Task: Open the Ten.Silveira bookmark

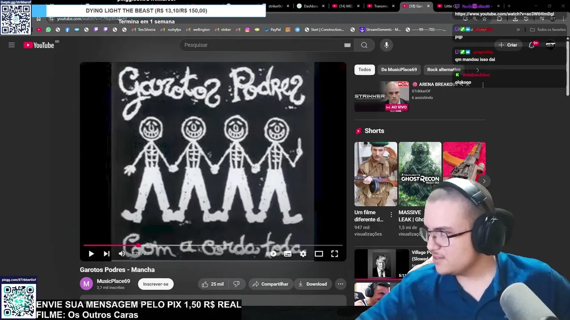Action: click(x=143, y=30)
